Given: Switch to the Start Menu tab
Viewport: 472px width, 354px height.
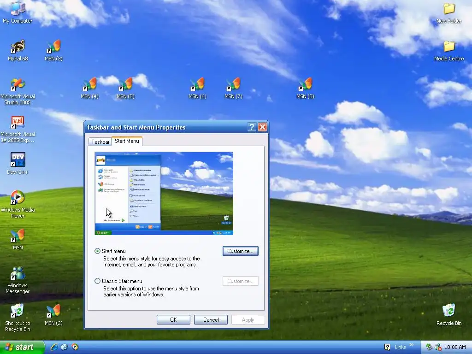Looking at the screenshot, I should pos(127,141).
